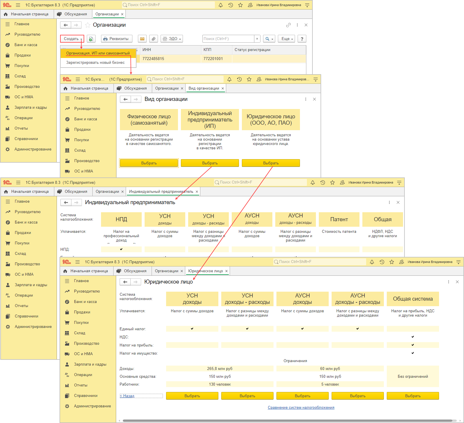Open Сравнение систем налогообложения link
This screenshot has height=423, width=464.
point(301,407)
